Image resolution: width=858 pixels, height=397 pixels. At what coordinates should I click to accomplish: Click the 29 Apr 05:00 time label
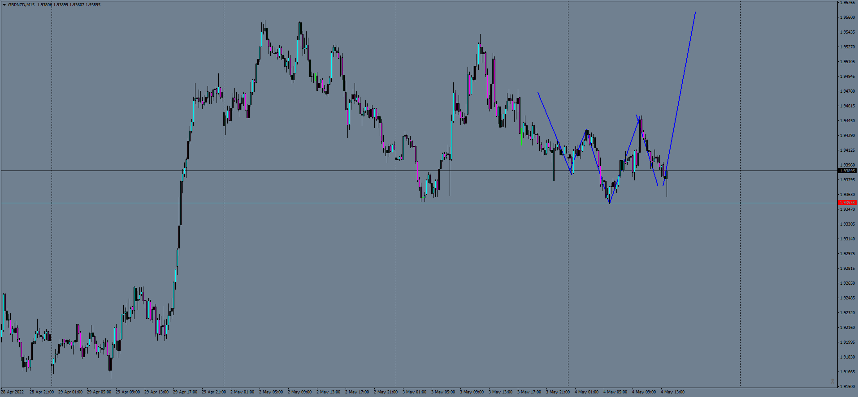(x=99, y=392)
